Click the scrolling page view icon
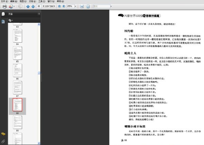The image size is (204, 145). coord(82,6)
